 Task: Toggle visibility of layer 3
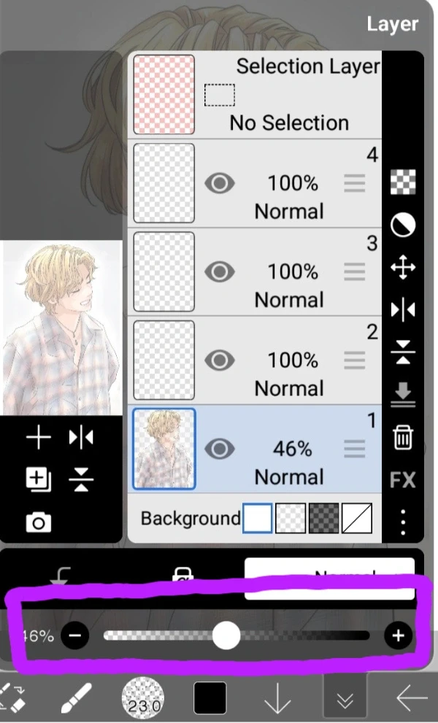click(x=220, y=271)
